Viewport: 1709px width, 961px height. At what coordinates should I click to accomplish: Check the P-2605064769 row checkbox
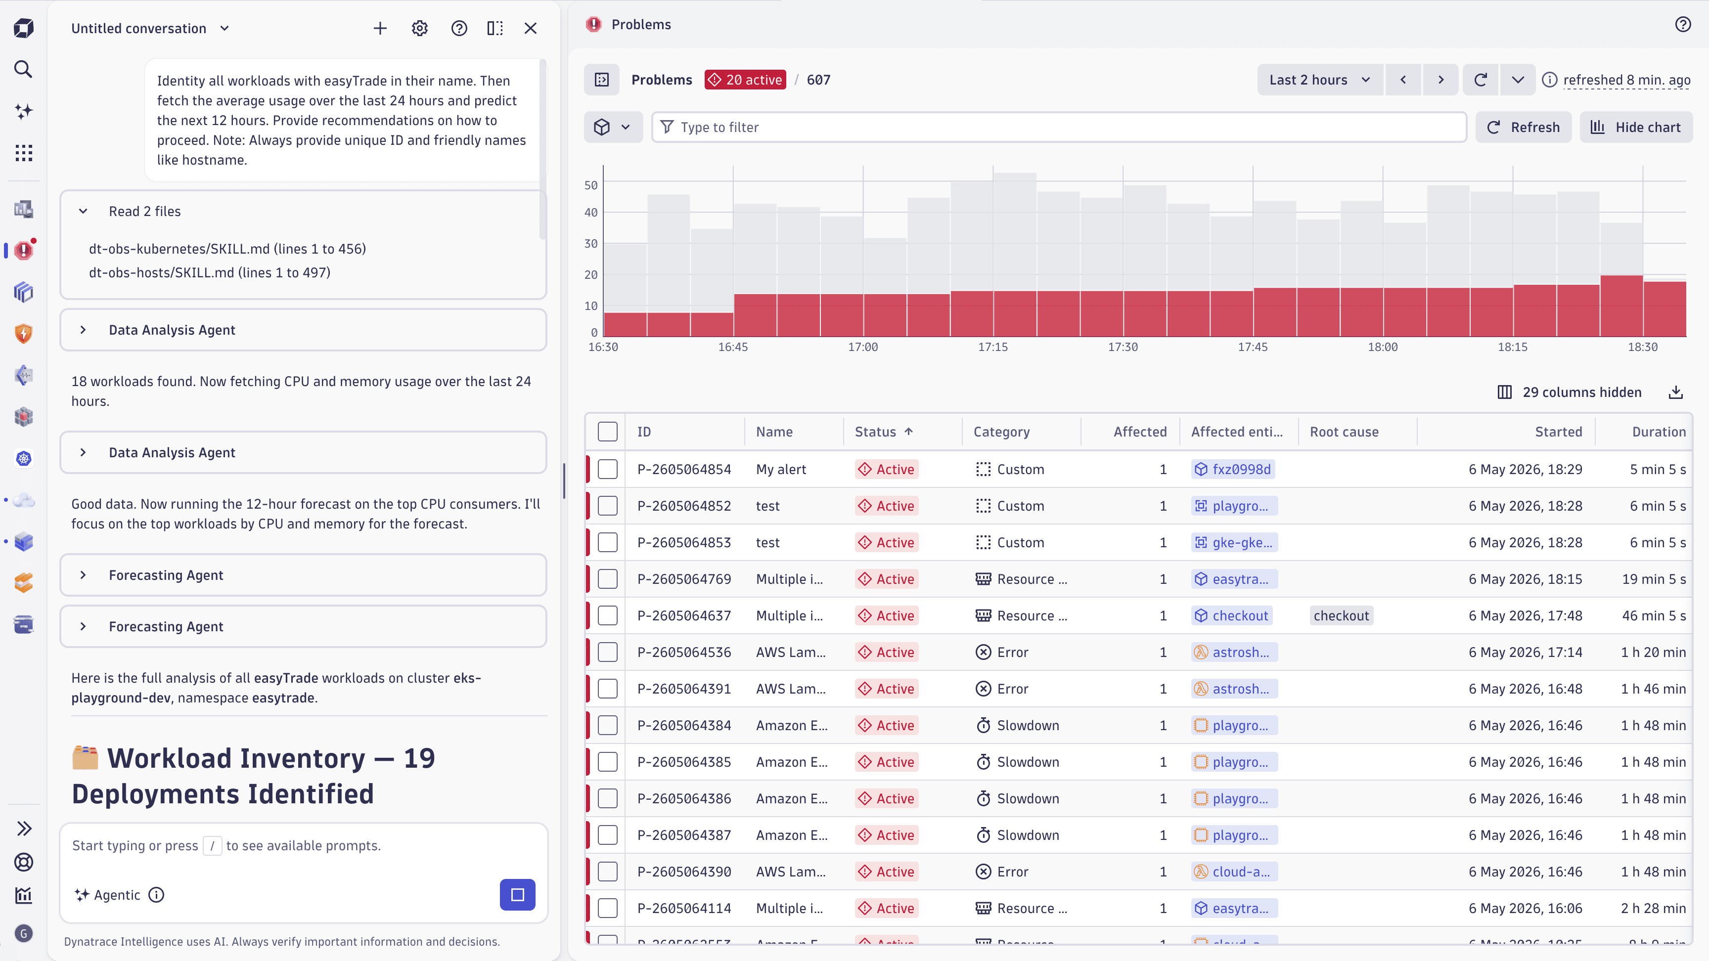point(608,579)
